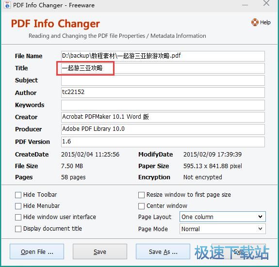Click into the Title field
This screenshot has height=267, width=279.
[163, 68]
